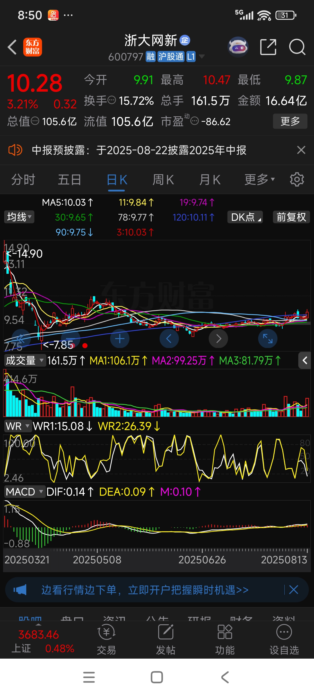Switch to the 分时 tab
The width and height of the screenshot is (314, 698).
(x=23, y=180)
